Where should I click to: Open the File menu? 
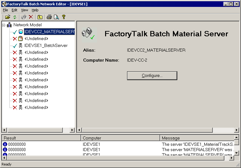[5, 10]
